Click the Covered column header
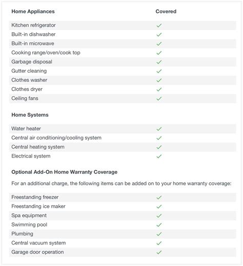This screenshot has height=266, width=243. tap(166, 11)
